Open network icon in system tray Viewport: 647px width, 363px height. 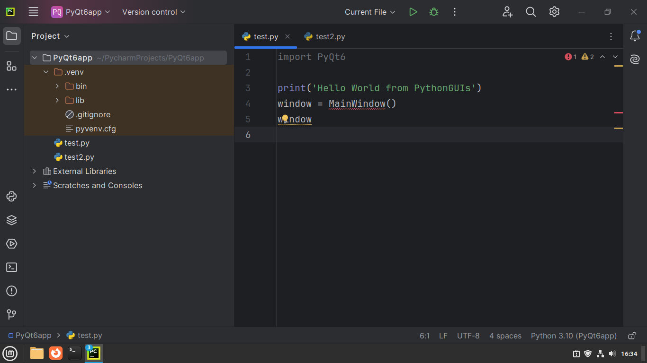pos(600,354)
